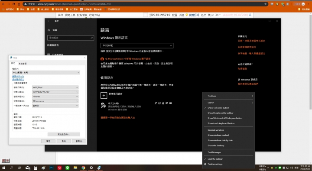312x171 pixels.
Task: Click network icon in system tray
Action: click(x=288, y=168)
